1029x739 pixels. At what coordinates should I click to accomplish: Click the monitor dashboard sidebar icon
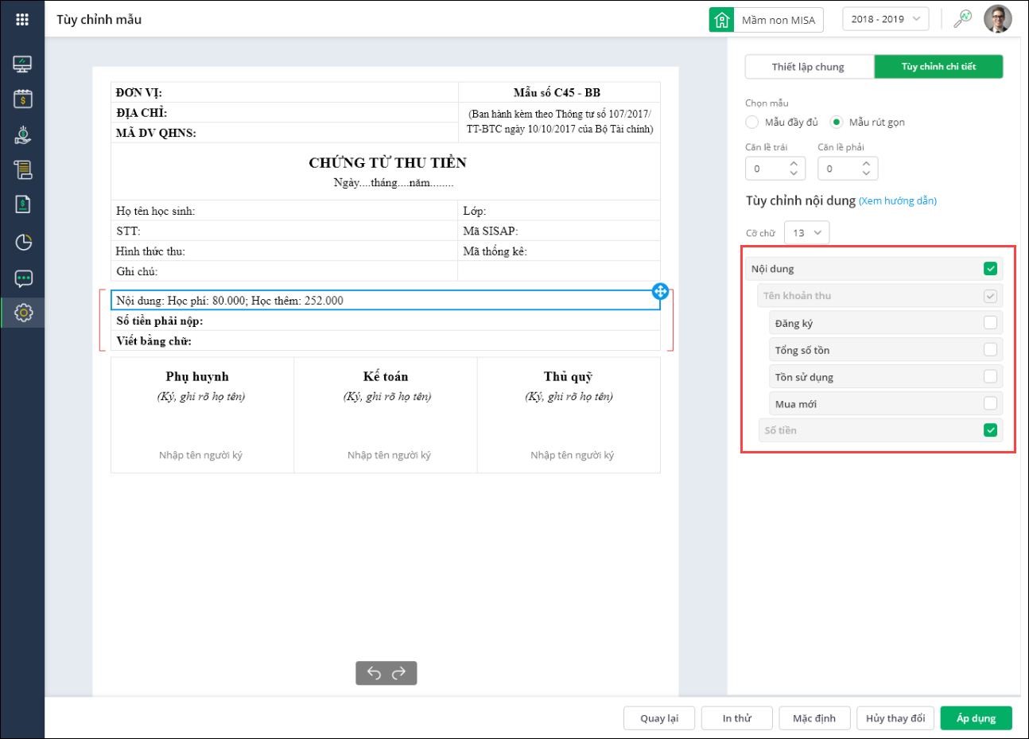23,64
